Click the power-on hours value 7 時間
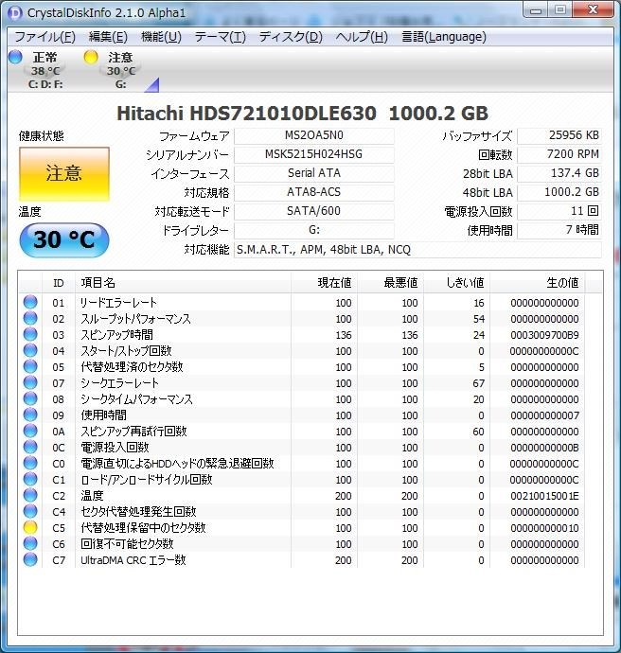The height and width of the screenshot is (653, 621). [x=559, y=230]
